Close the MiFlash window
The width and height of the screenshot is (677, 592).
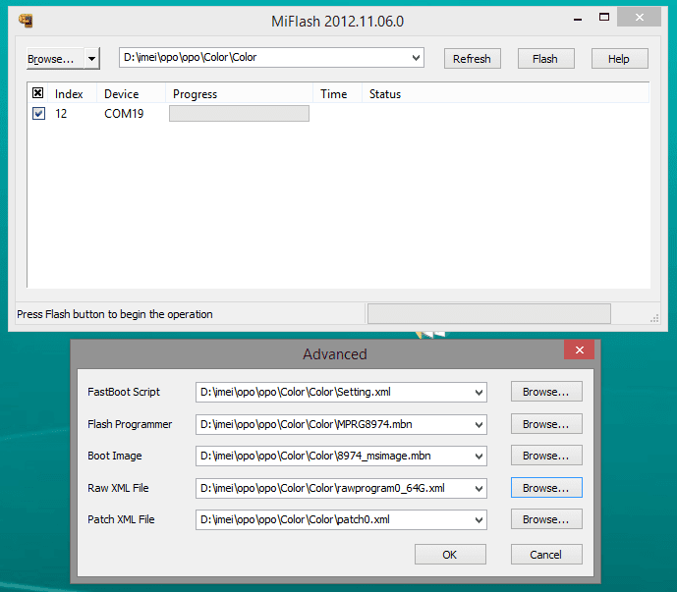click(x=640, y=18)
